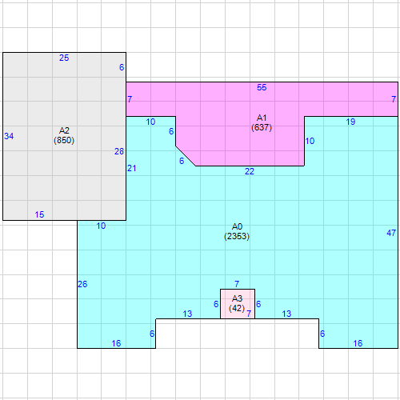Click the 34 dimension on area A2
This screenshot has width=400, height=400.
click(9, 136)
